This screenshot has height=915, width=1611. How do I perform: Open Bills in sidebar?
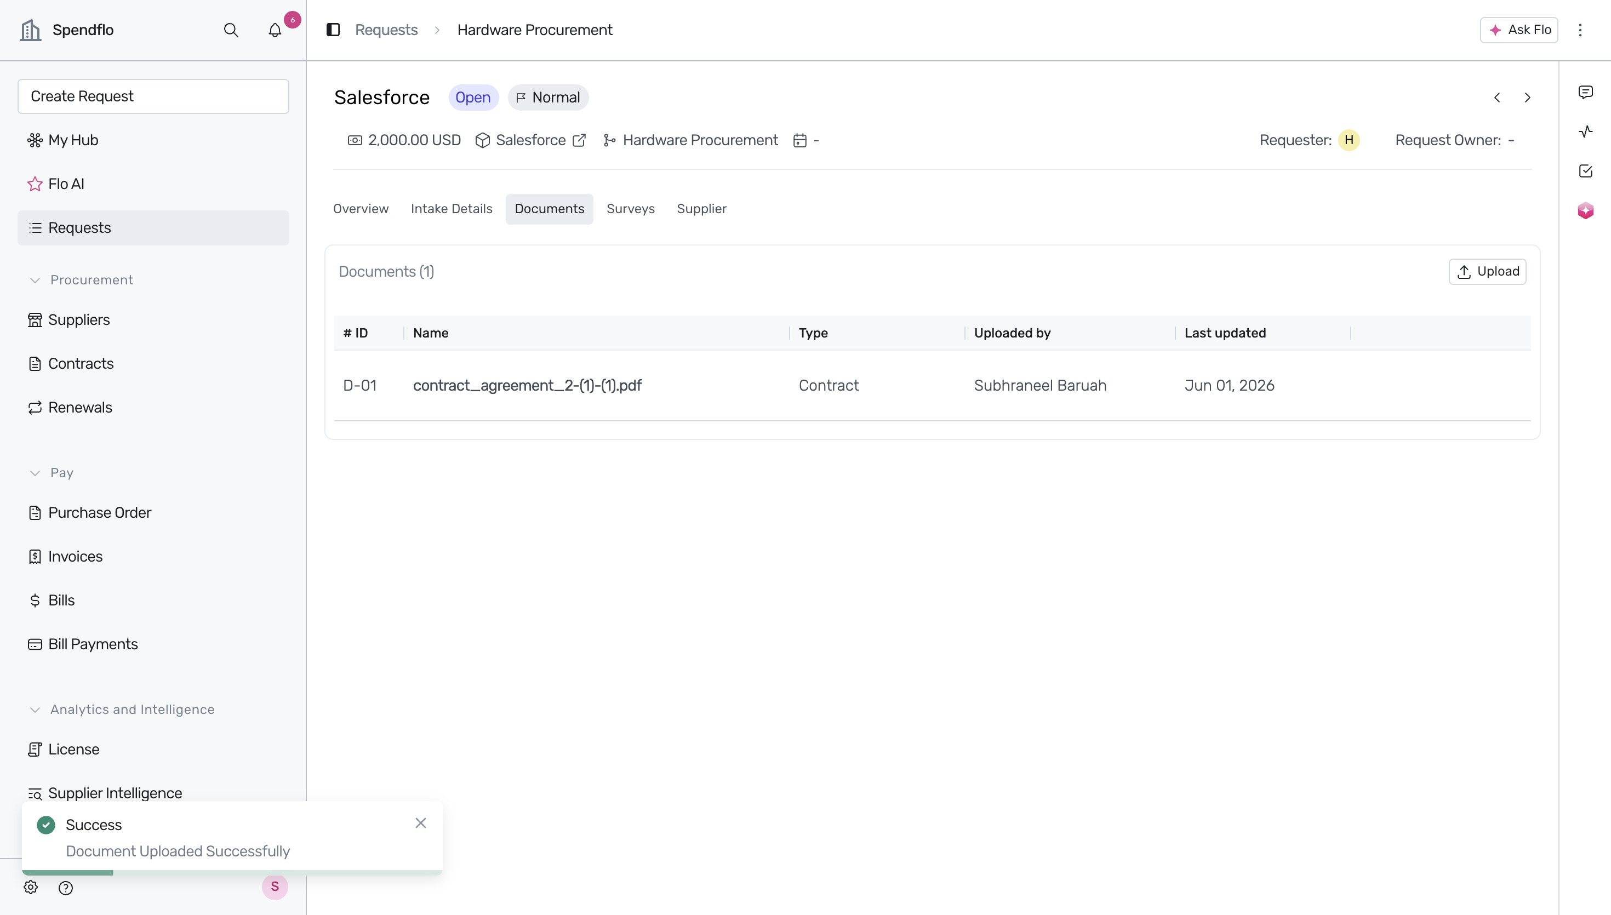(x=153, y=601)
